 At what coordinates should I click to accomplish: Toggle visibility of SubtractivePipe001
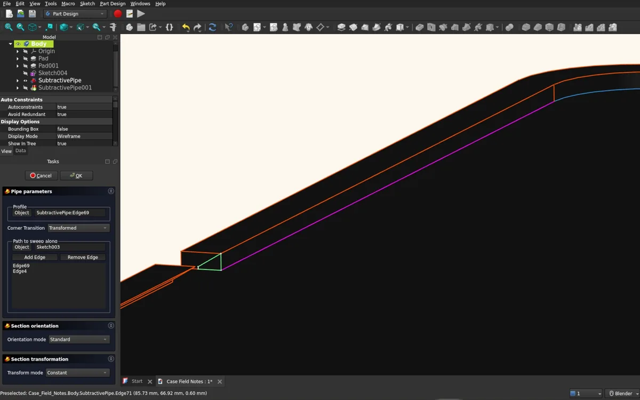25,87
